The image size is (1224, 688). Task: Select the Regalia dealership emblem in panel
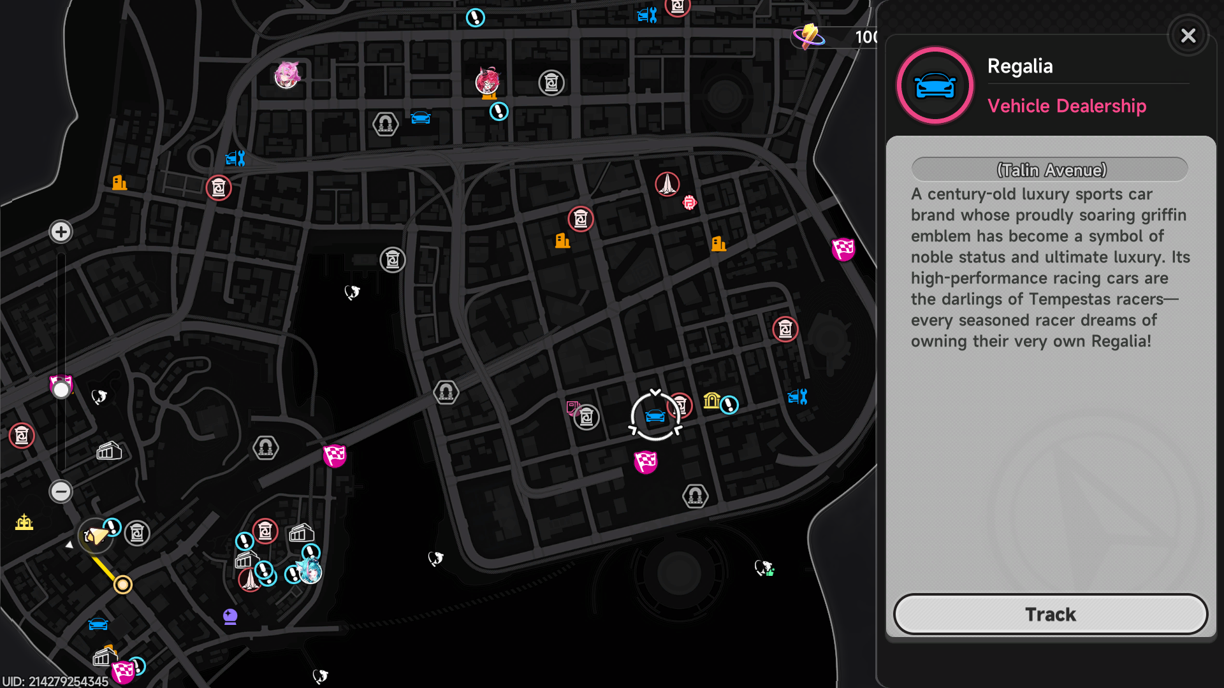tap(935, 85)
